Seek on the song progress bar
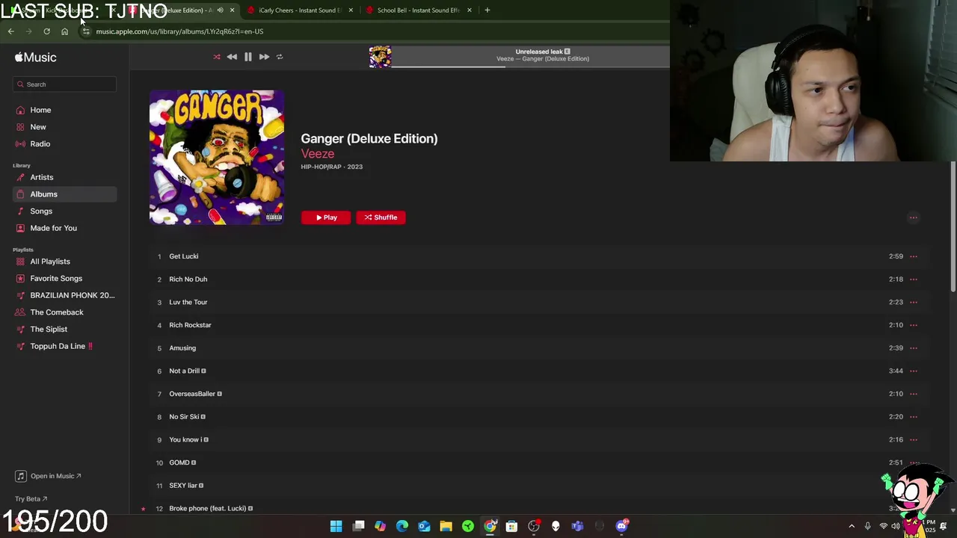 (530, 67)
